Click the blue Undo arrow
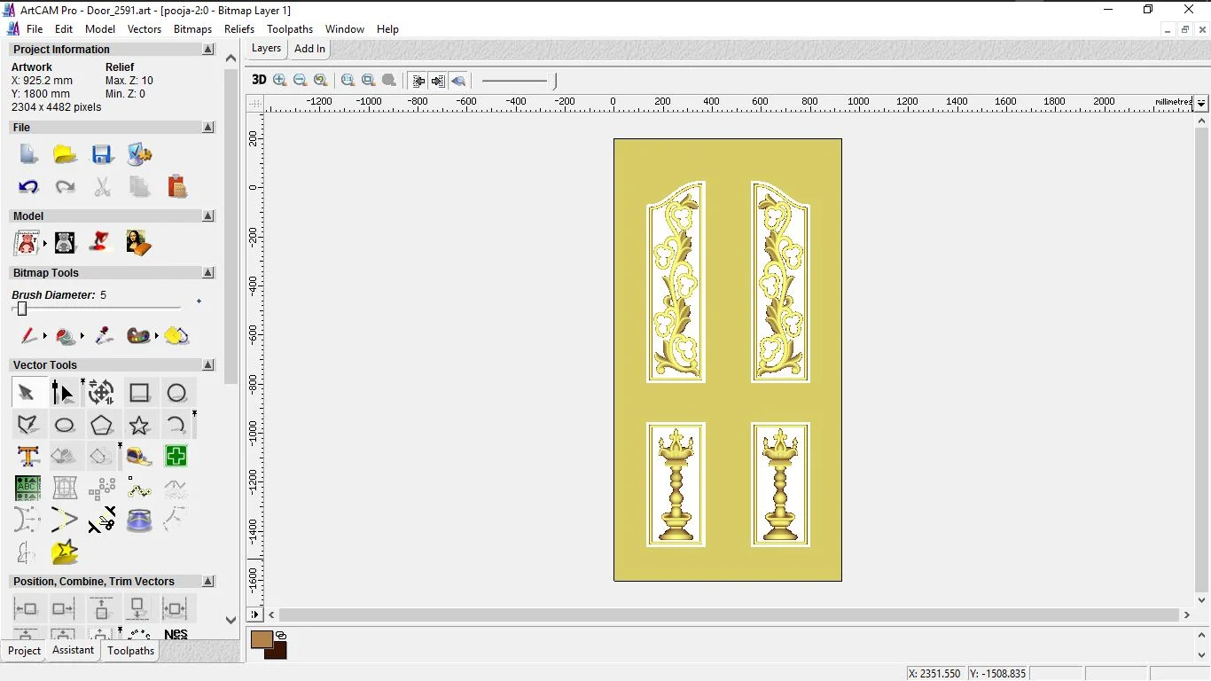The image size is (1211, 681). pos(28,187)
